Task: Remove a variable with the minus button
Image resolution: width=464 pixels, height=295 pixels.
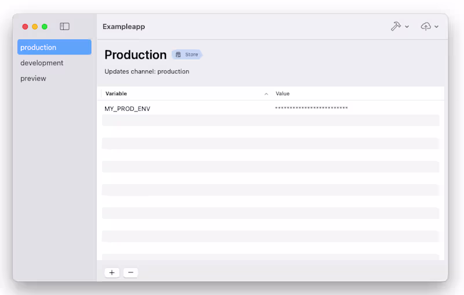Action: (130, 272)
